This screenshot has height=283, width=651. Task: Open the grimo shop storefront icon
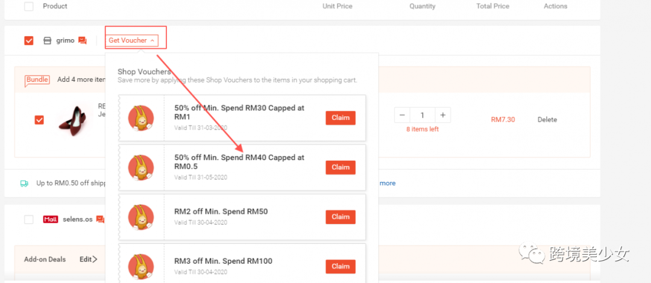pos(48,40)
